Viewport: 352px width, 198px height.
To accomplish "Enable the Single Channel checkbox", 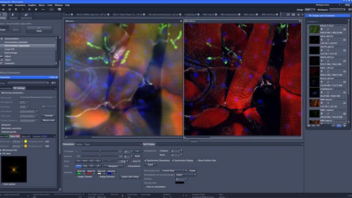I will pos(76,177).
